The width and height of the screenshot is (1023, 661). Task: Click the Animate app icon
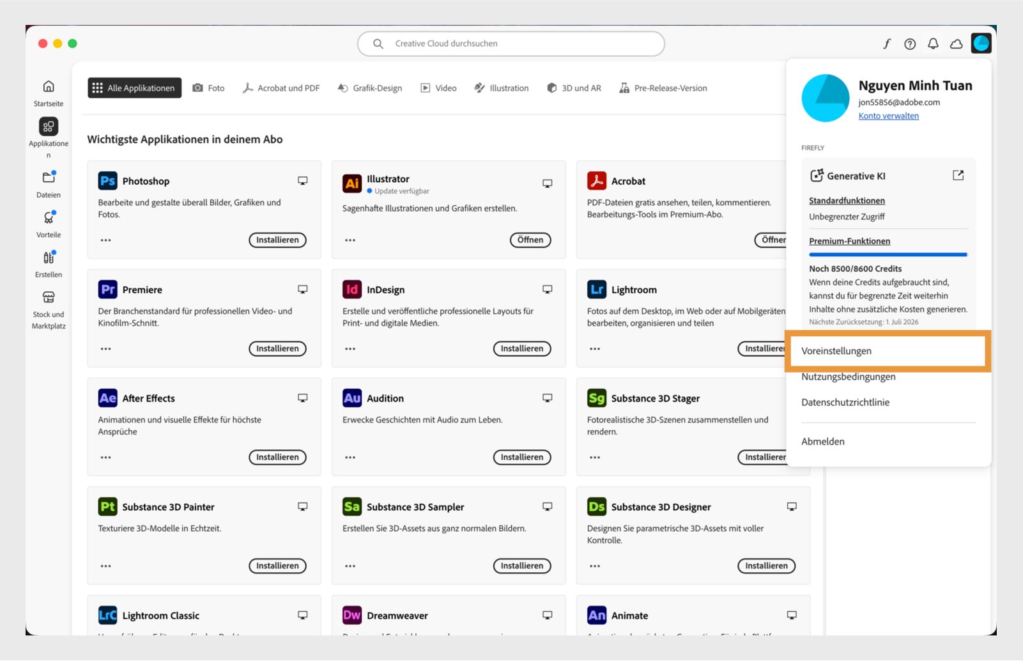tap(597, 616)
